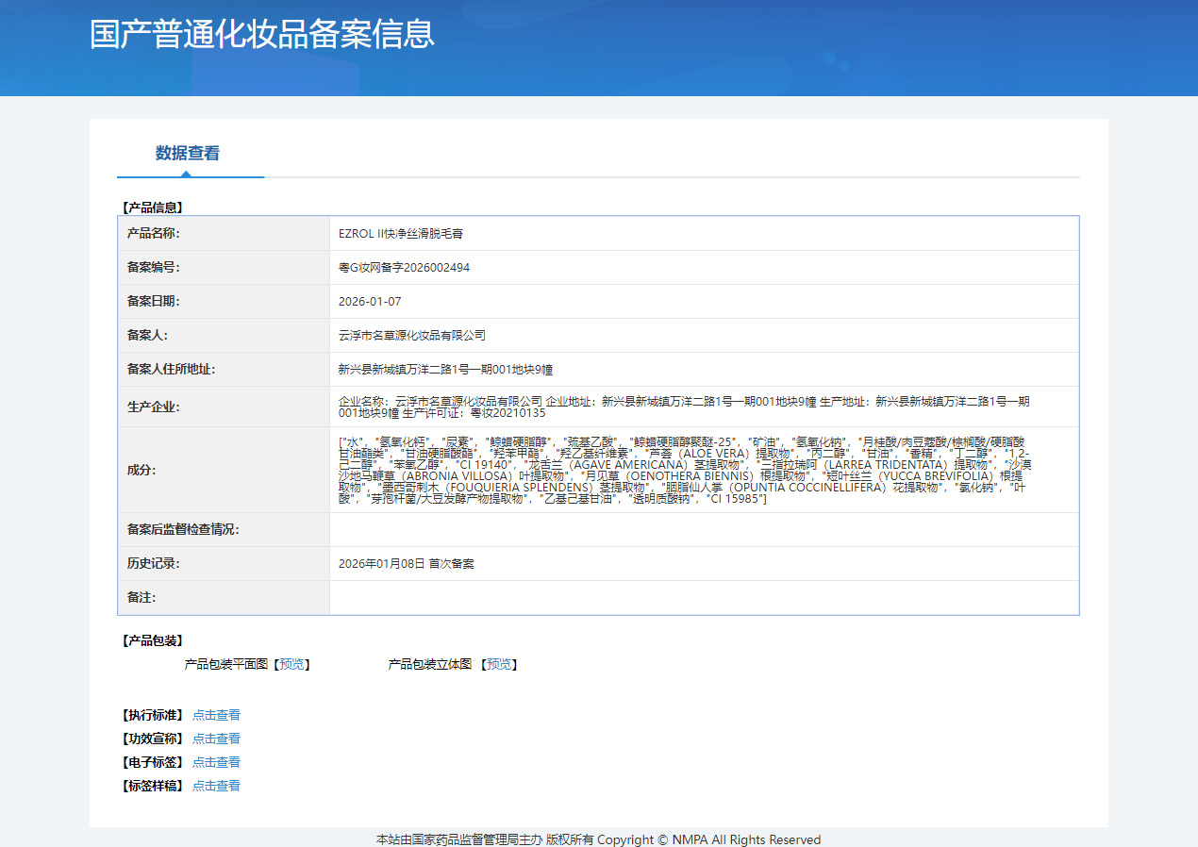
Task: Click the filing number 粤G妆网备字2026002494
Action: [404, 267]
